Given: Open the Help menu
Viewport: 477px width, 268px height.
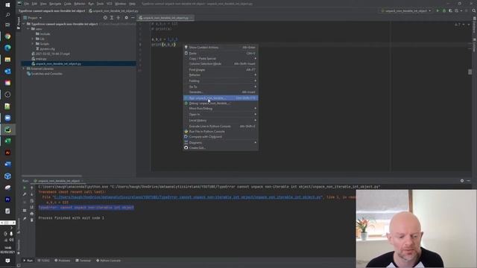Looking at the screenshot, I should point(132,4).
